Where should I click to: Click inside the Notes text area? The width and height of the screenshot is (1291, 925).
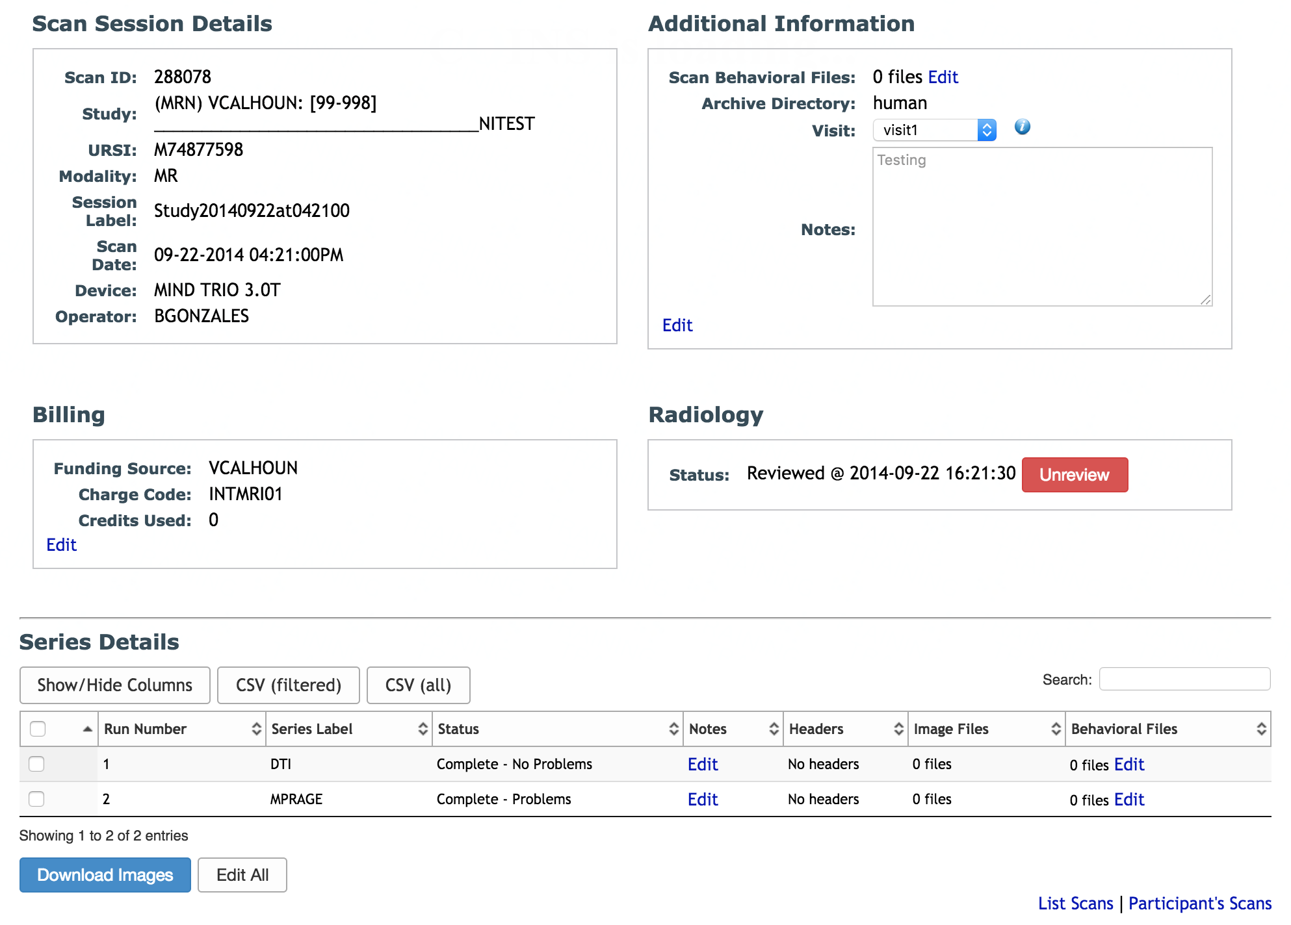(1041, 227)
